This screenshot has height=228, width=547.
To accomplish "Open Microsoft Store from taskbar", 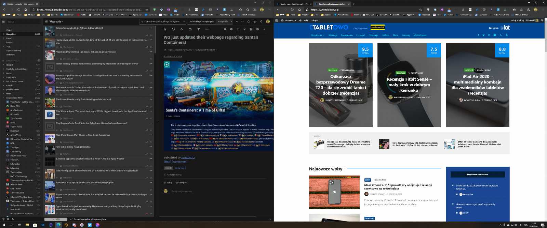I will (35, 225).
